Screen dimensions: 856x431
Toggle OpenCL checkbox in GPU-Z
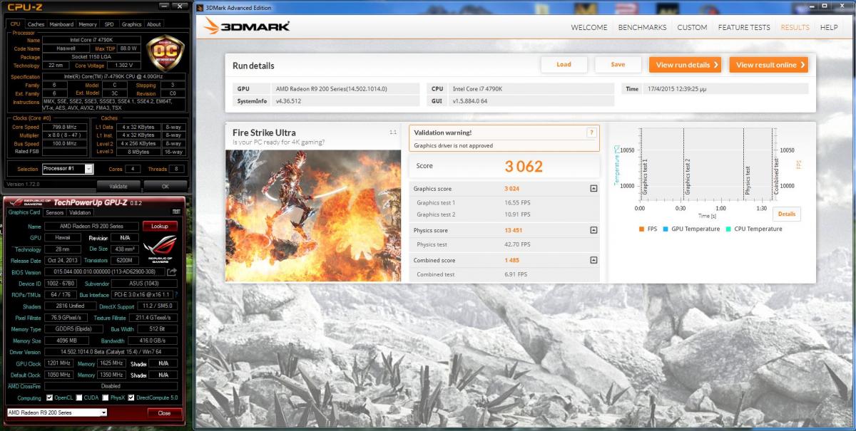[x=49, y=398]
